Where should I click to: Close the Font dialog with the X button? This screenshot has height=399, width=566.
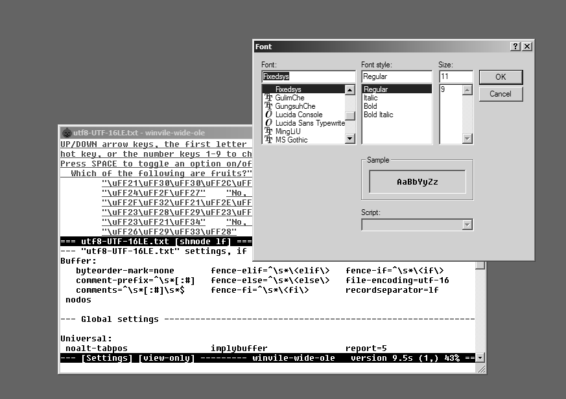527,47
